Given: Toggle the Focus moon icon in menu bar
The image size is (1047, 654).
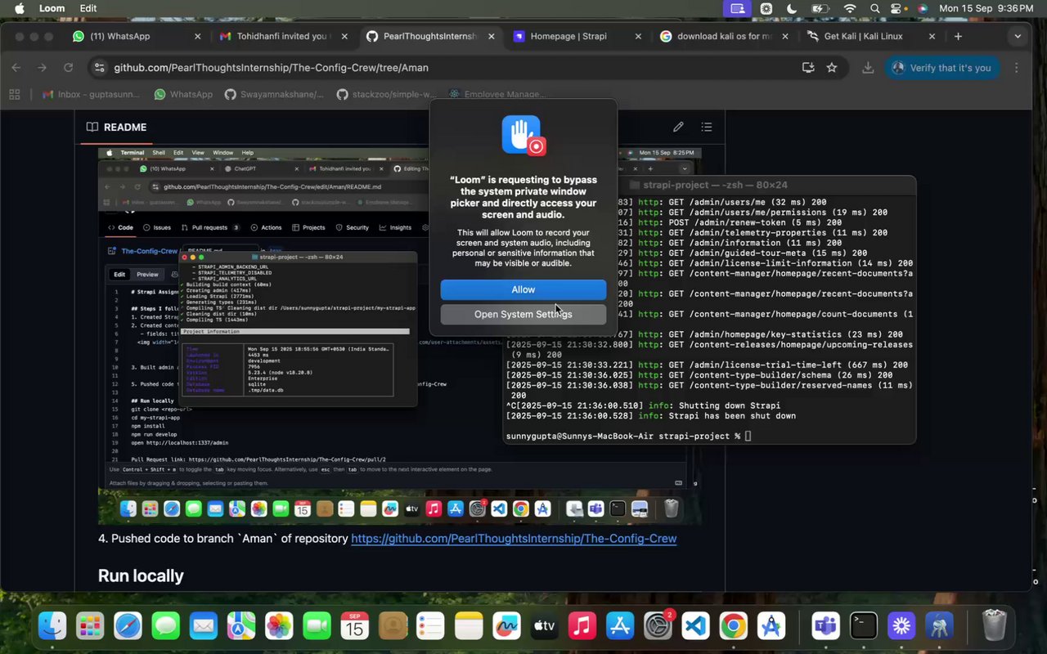Looking at the screenshot, I should 792,8.
